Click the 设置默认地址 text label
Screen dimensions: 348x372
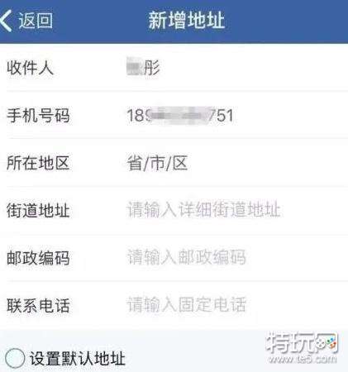click(x=78, y=359)
